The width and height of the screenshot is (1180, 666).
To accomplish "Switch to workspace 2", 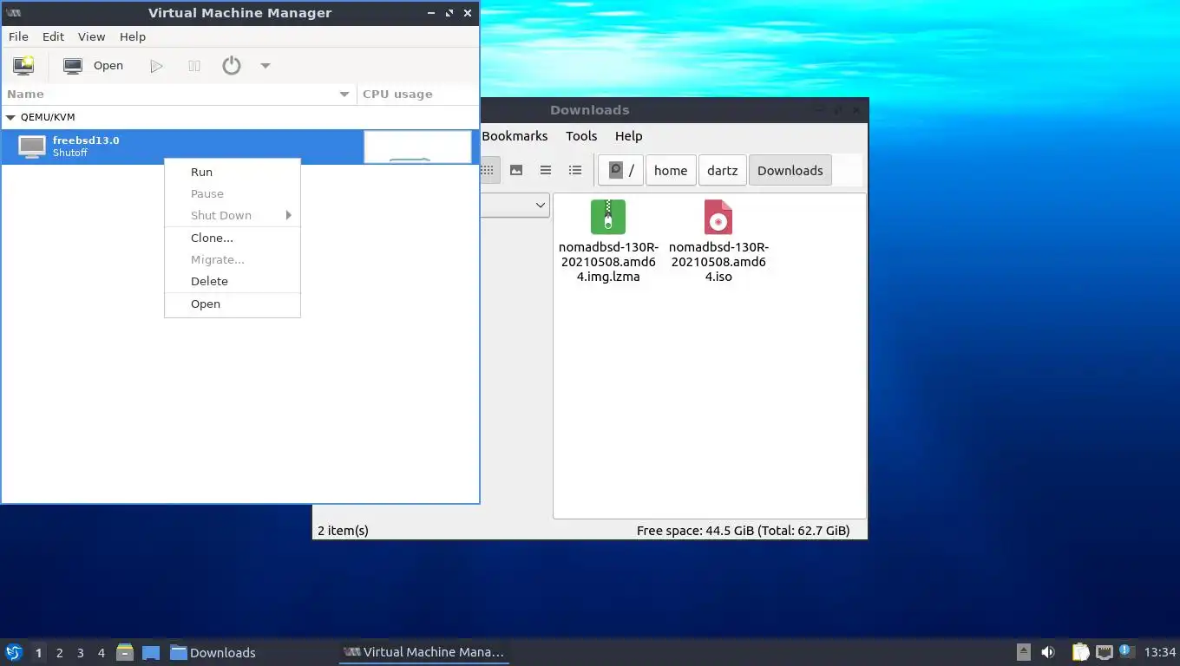I will (59, 652).
